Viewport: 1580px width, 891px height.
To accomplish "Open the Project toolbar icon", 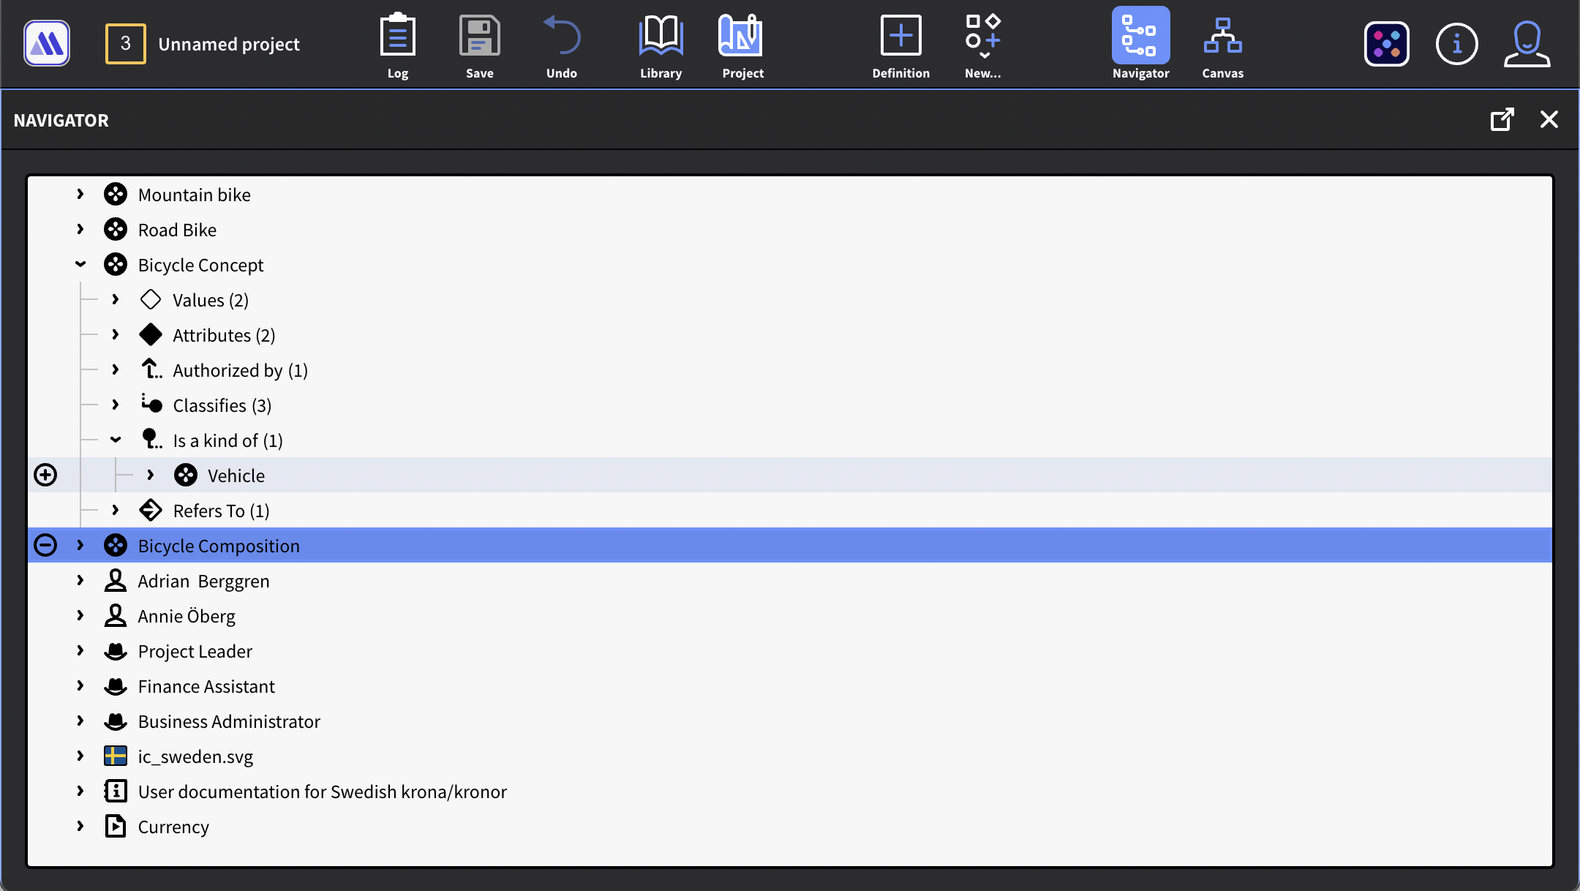I will 742,37.
